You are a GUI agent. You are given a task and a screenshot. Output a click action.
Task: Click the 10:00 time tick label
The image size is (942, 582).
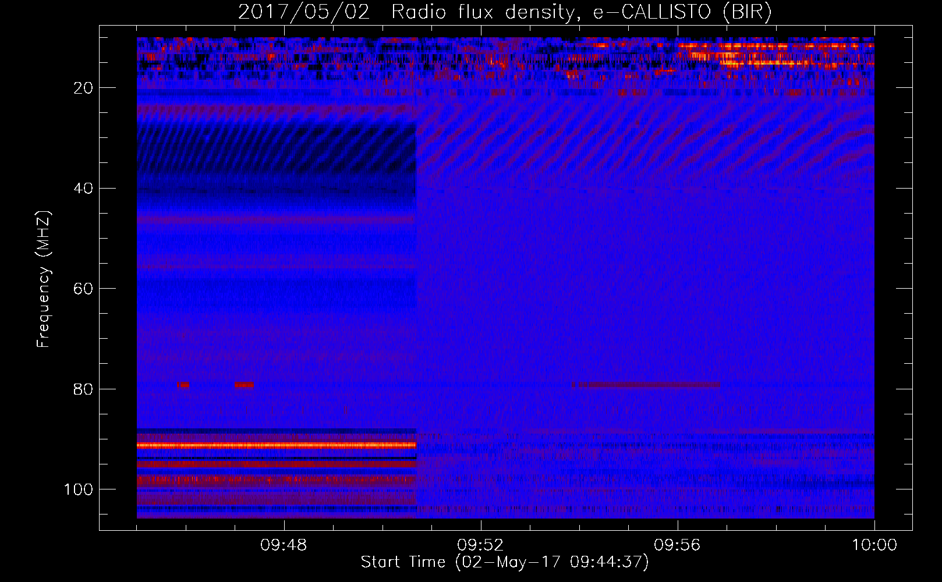(x=874, y=545)
